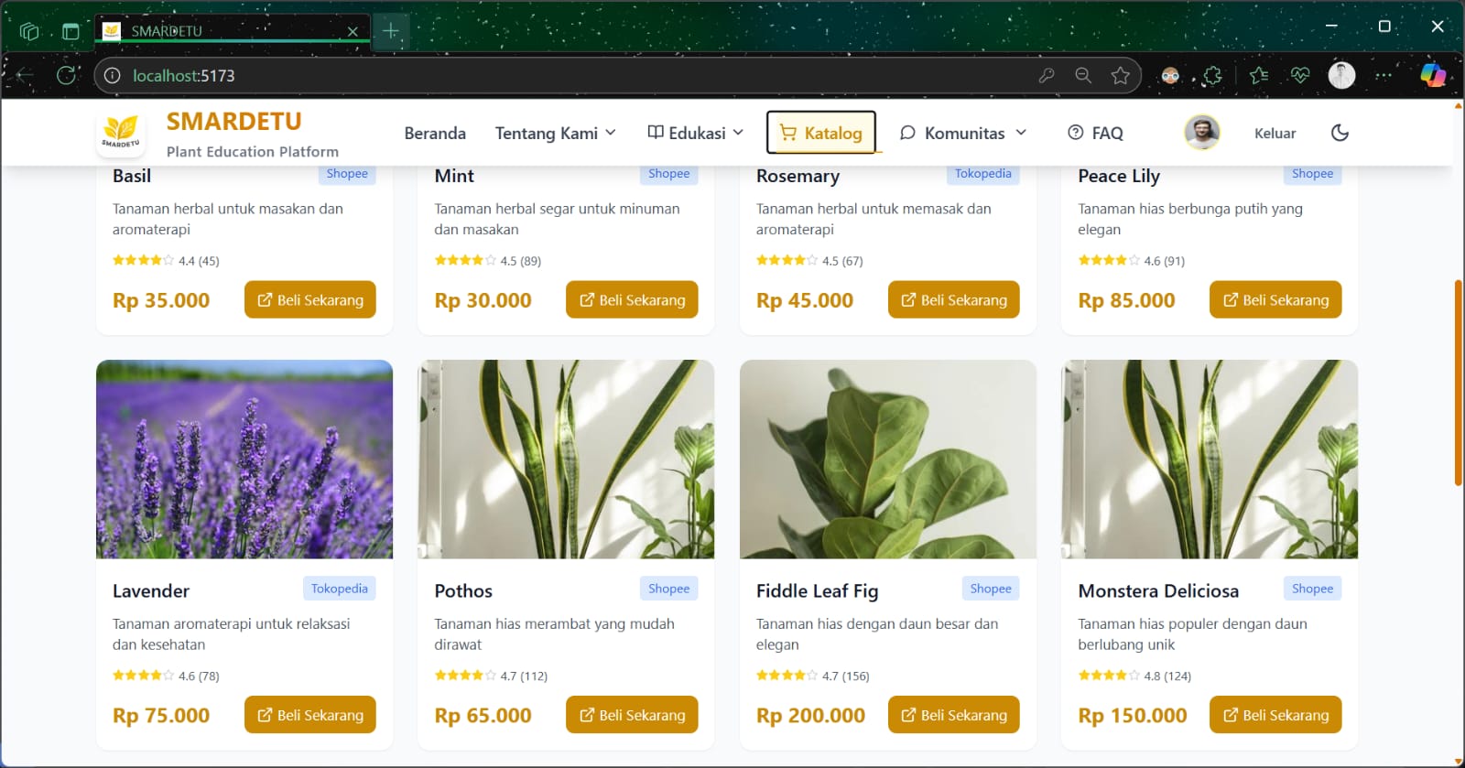
Task: Open the FAQ menu item
Action: click(x=1095, y=133)
